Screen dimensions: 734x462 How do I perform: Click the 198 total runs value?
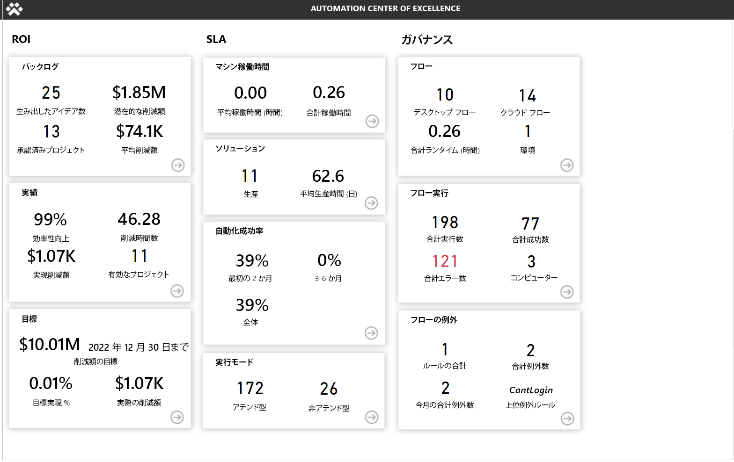tap(445, 222)
